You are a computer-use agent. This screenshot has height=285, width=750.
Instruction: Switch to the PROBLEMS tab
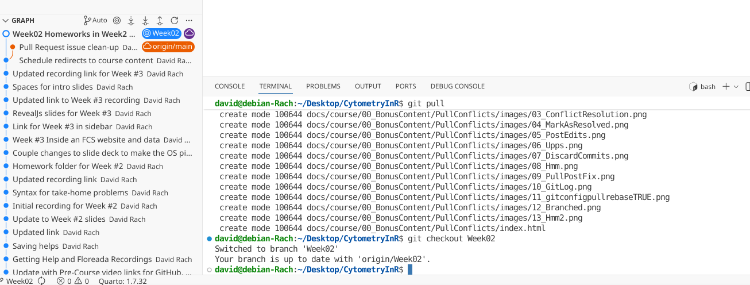(x=323, y=86)
